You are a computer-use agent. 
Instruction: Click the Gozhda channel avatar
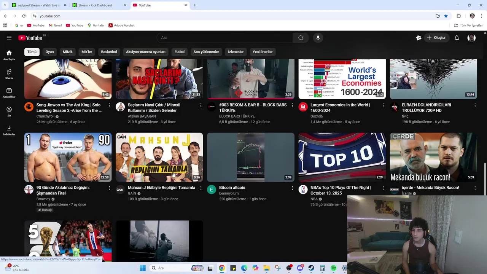click(303, 107)
